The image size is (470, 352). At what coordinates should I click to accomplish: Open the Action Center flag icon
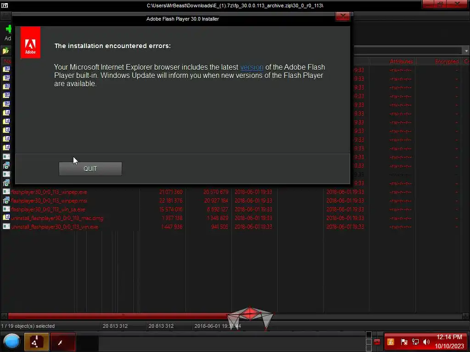pos(404,342)
